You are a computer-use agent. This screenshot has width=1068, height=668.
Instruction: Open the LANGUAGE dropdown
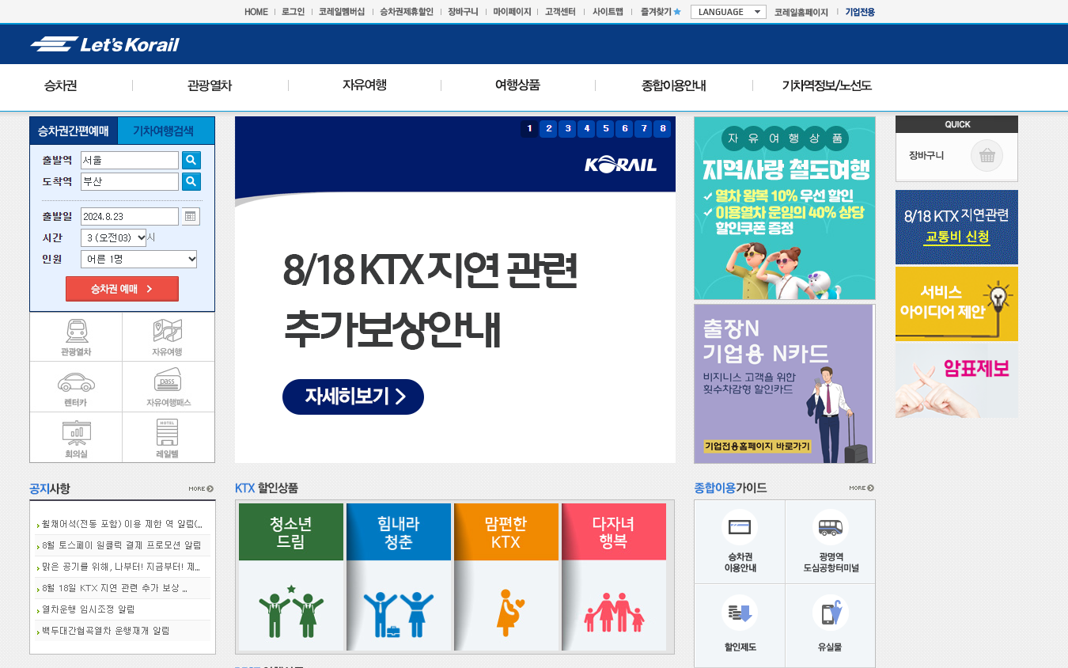coord(729,12)
